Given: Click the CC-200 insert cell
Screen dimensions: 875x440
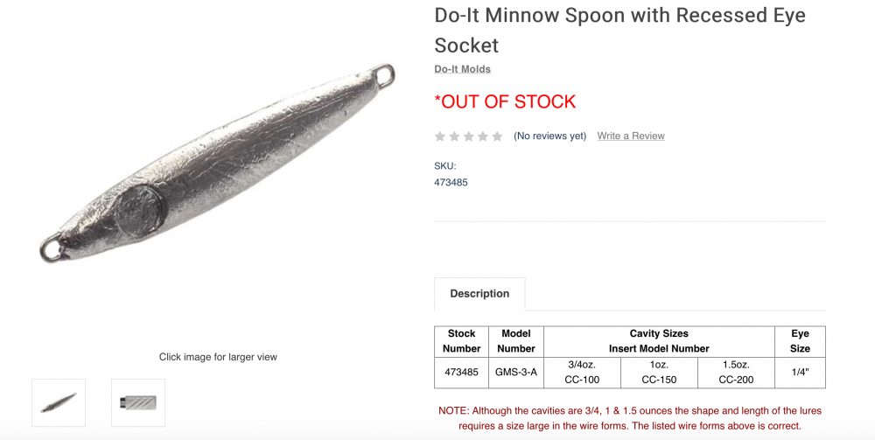Looking at the screenshot, I should tap(736, 373).
